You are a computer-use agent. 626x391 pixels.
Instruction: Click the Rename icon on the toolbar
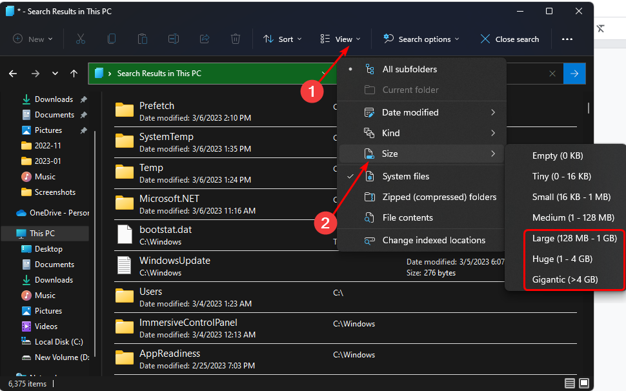tap(174, 39)
